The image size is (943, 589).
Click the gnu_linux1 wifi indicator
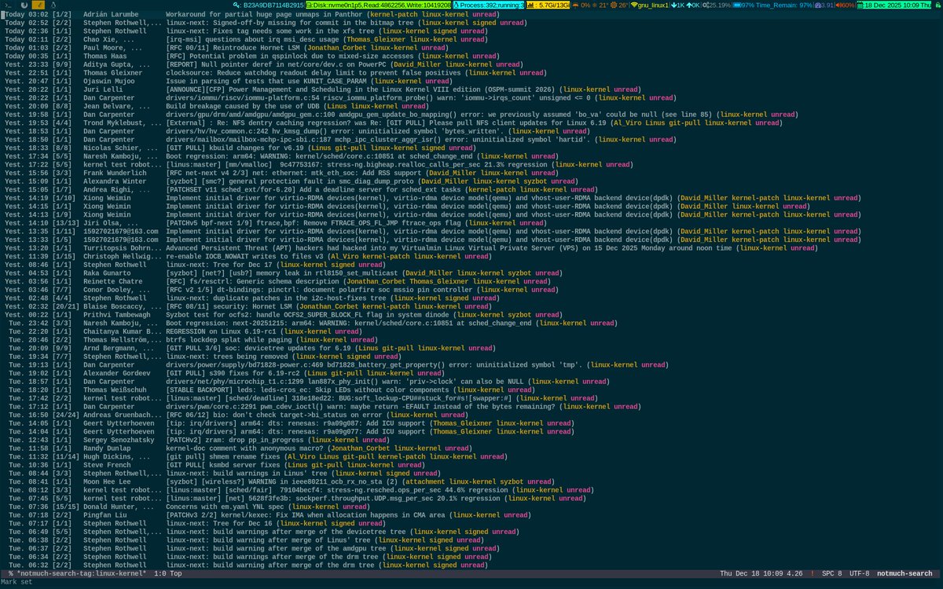(x=650, y=5)
